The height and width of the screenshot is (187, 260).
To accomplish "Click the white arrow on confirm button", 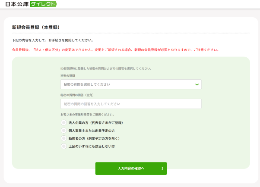I will 162,168.
